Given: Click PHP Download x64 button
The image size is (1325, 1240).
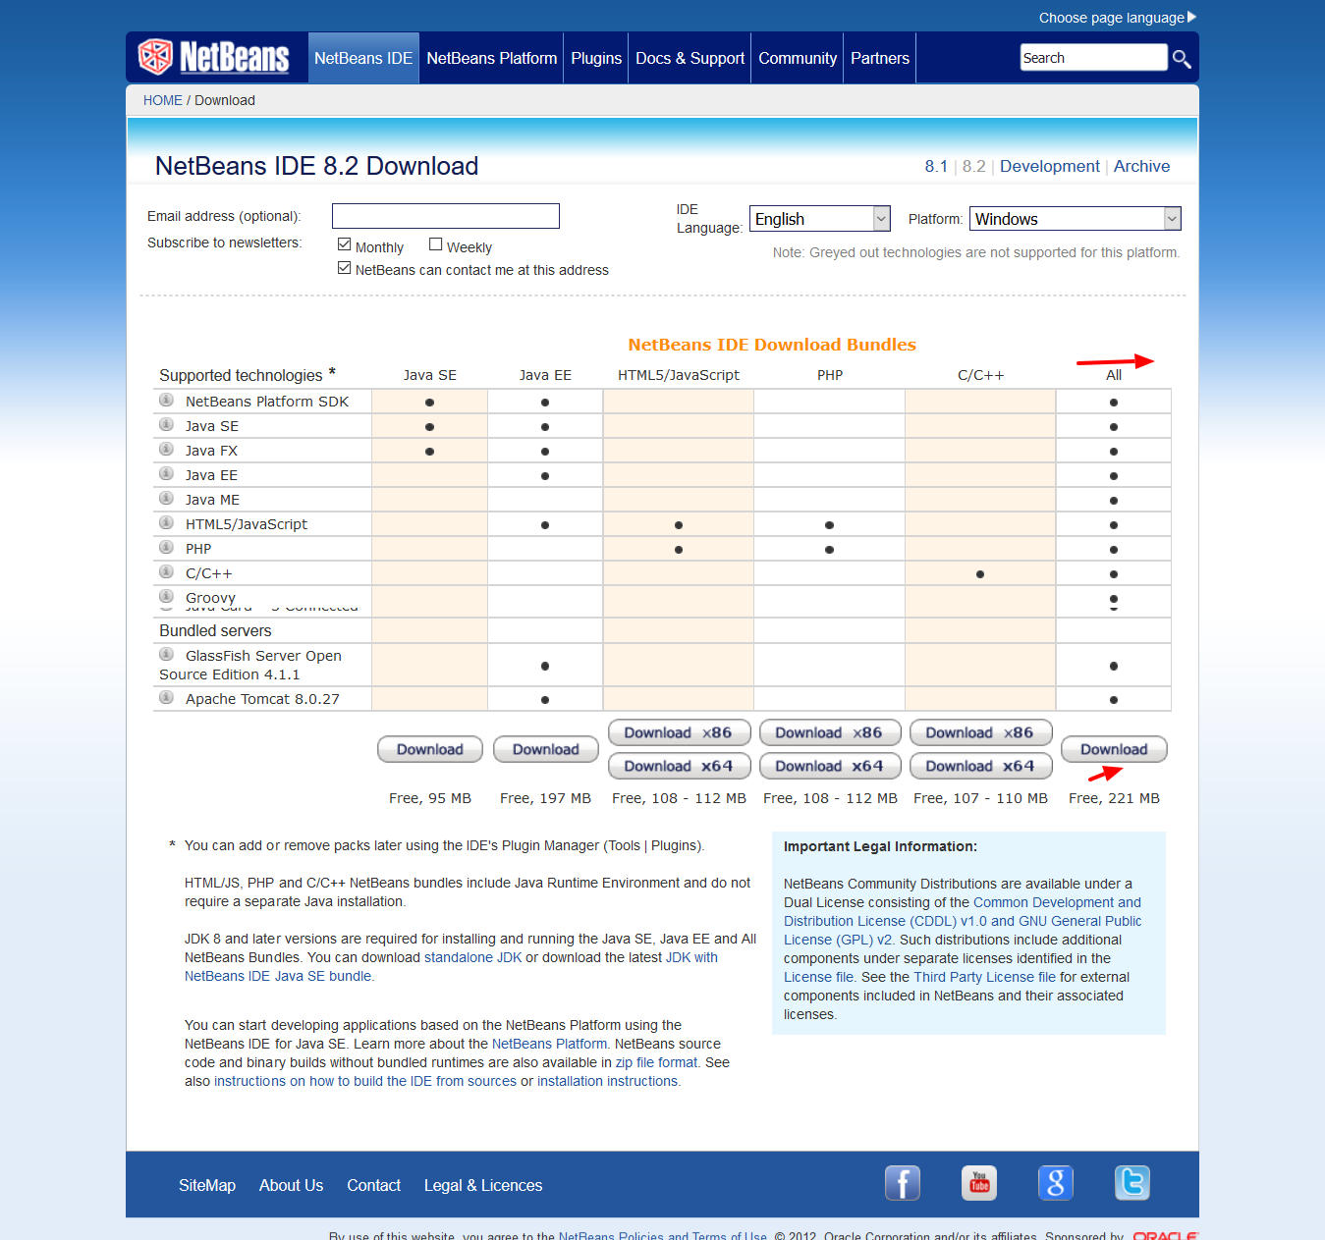Looking at the screenshot, I should pyautogui.click(x=829, y=766).
